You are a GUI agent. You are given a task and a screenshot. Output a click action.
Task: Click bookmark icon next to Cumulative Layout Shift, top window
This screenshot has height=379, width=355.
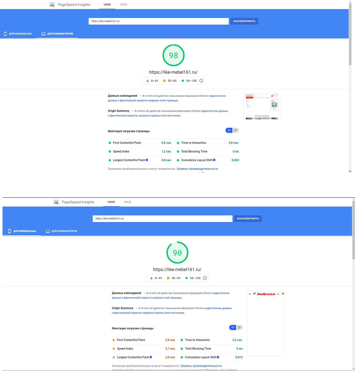pos(214,160)
